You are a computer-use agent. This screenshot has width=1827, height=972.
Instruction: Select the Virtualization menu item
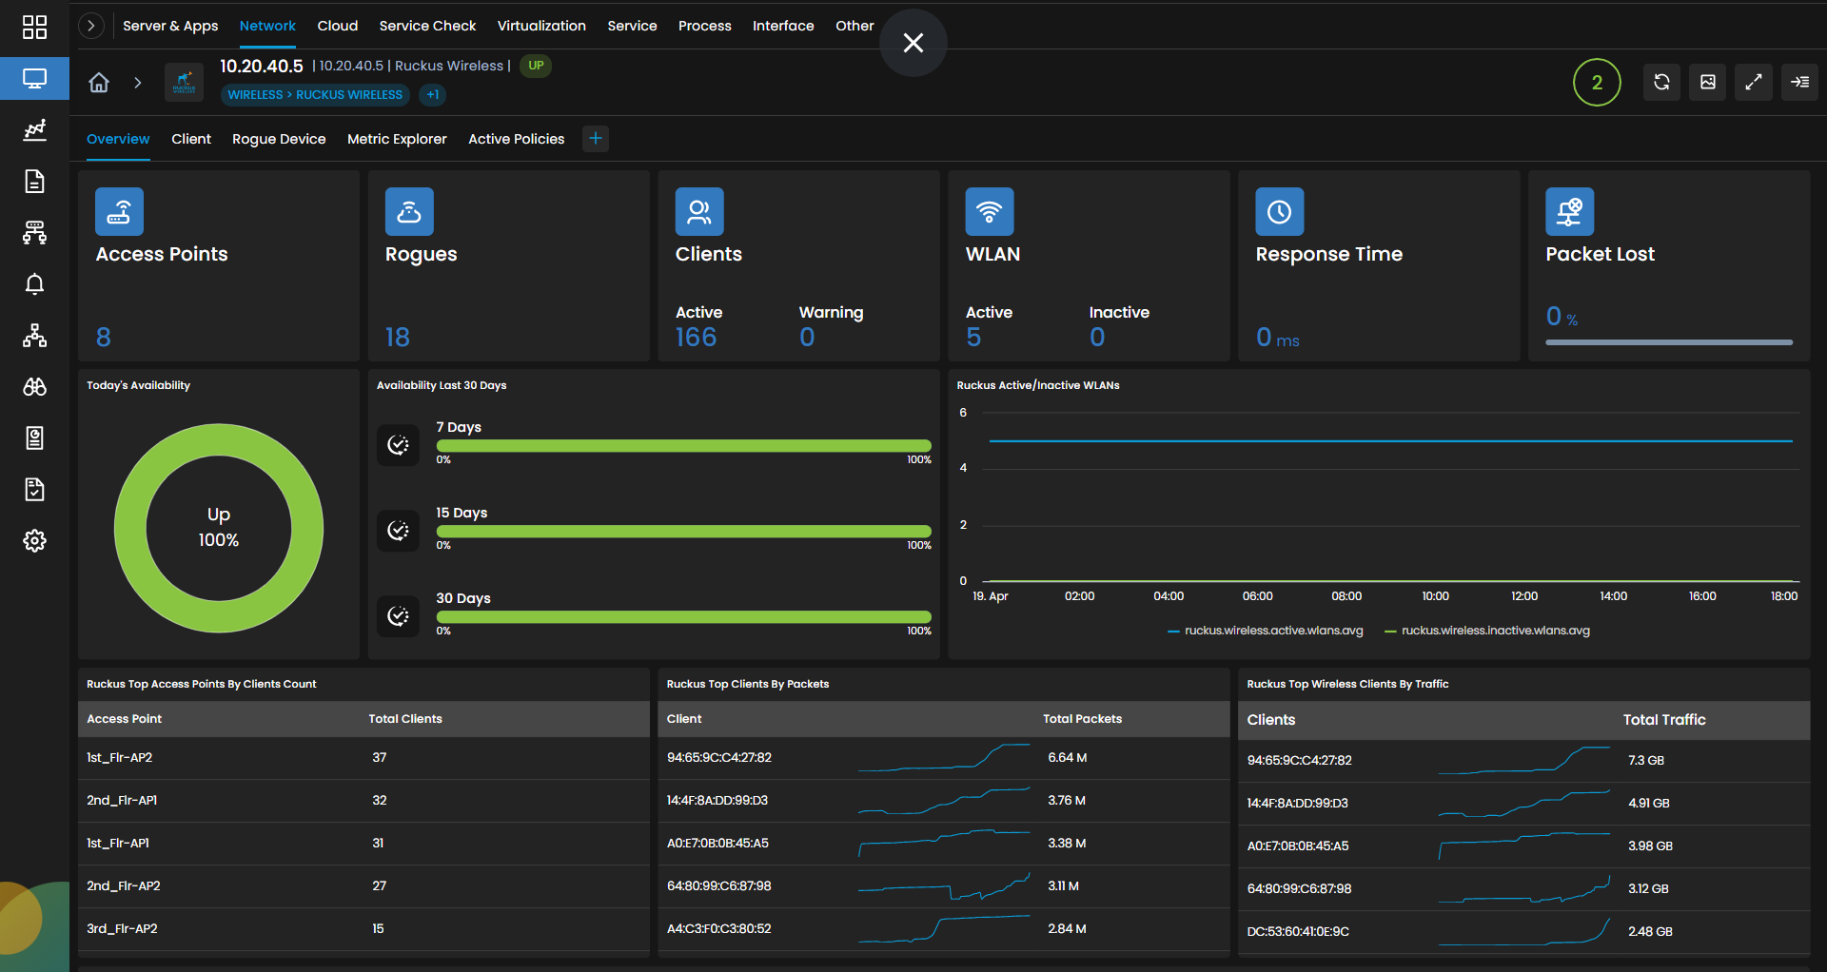541,26
